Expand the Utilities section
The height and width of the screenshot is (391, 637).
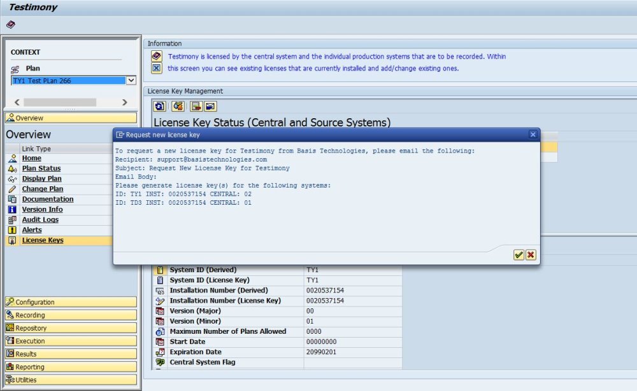[x=71, y=380]
